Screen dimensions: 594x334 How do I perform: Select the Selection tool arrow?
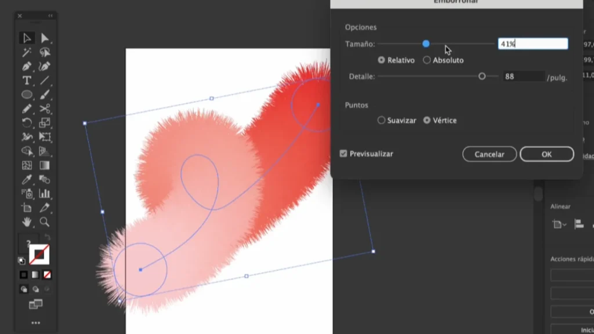tap(27, 38)
